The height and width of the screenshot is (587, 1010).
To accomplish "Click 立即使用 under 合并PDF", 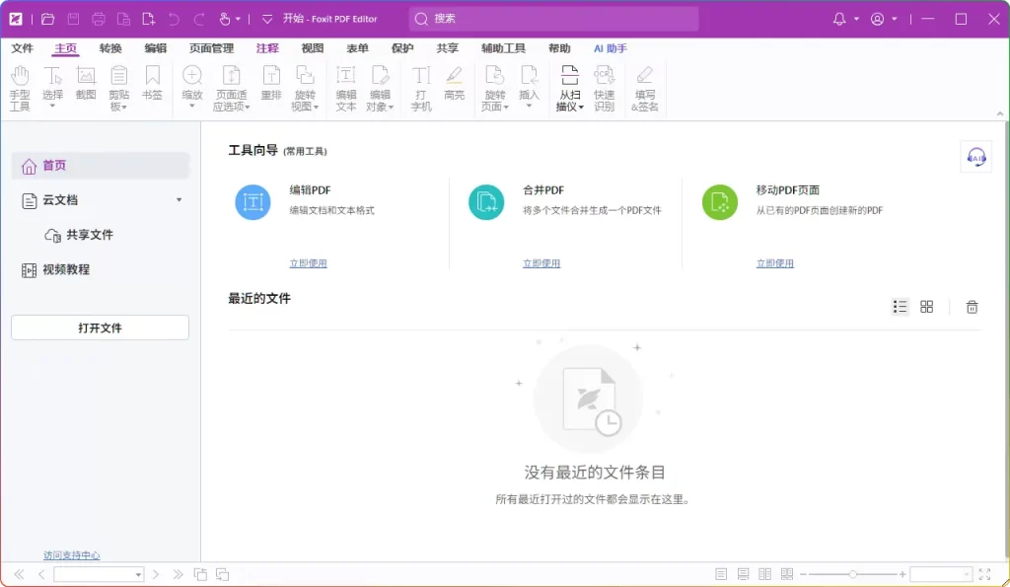I will click(x=541, y=262).
